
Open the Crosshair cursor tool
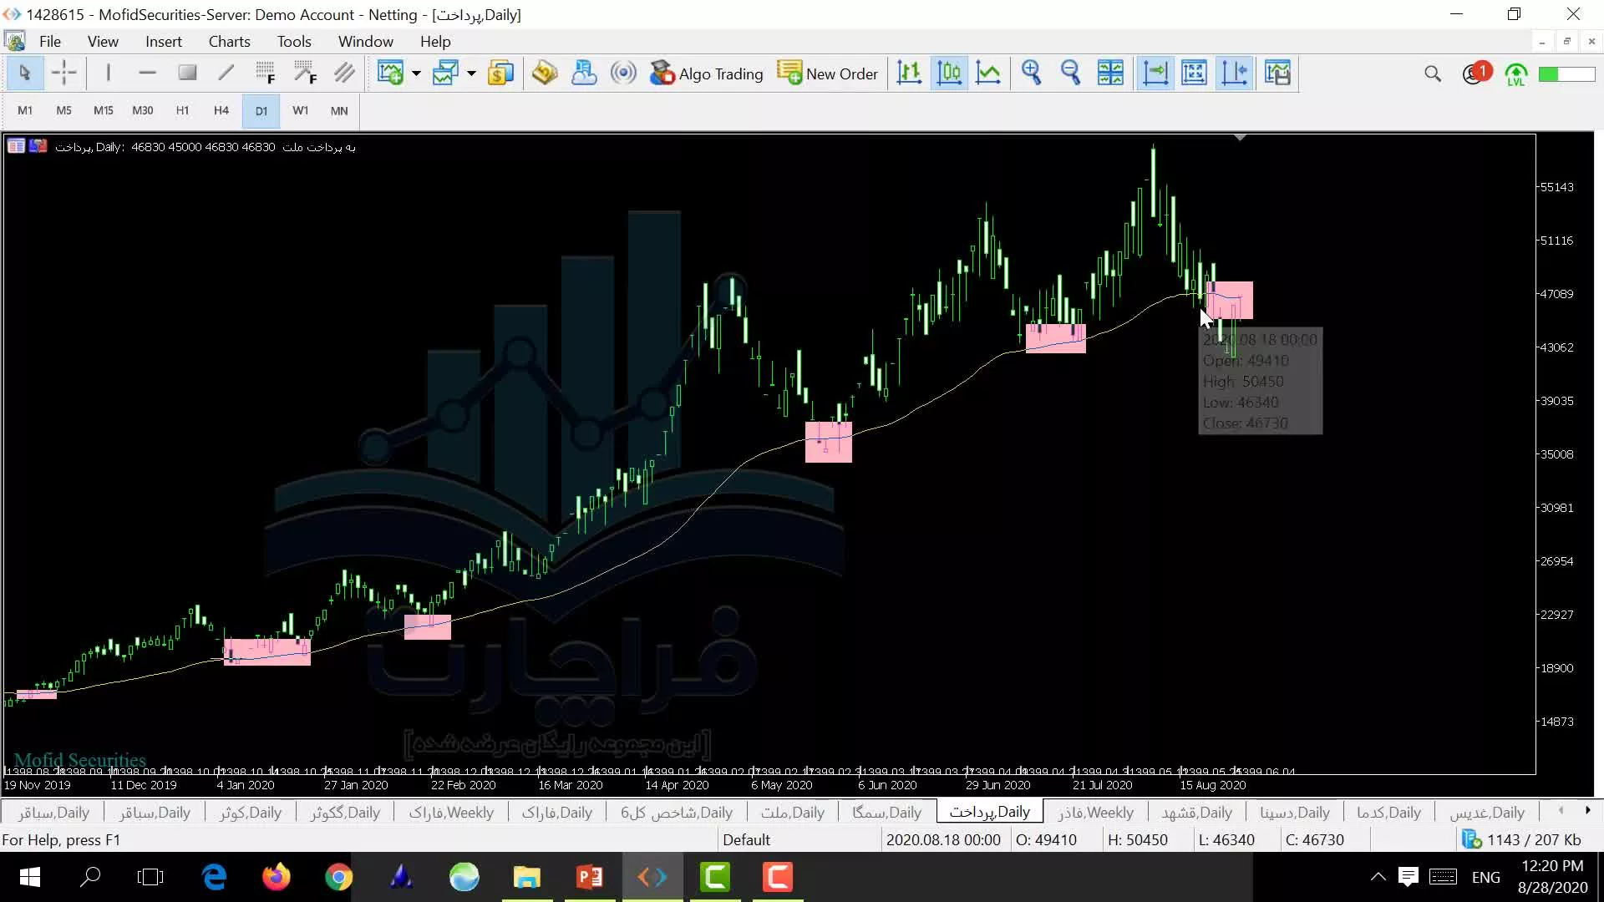click(x=63, y=73)
